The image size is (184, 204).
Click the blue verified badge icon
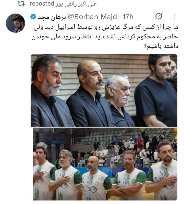point(33,17)
